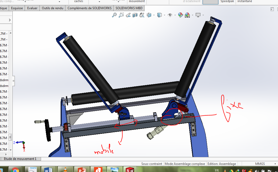Click the cachés ribbon button
278x172 pixels.
[x=79, y=1]
